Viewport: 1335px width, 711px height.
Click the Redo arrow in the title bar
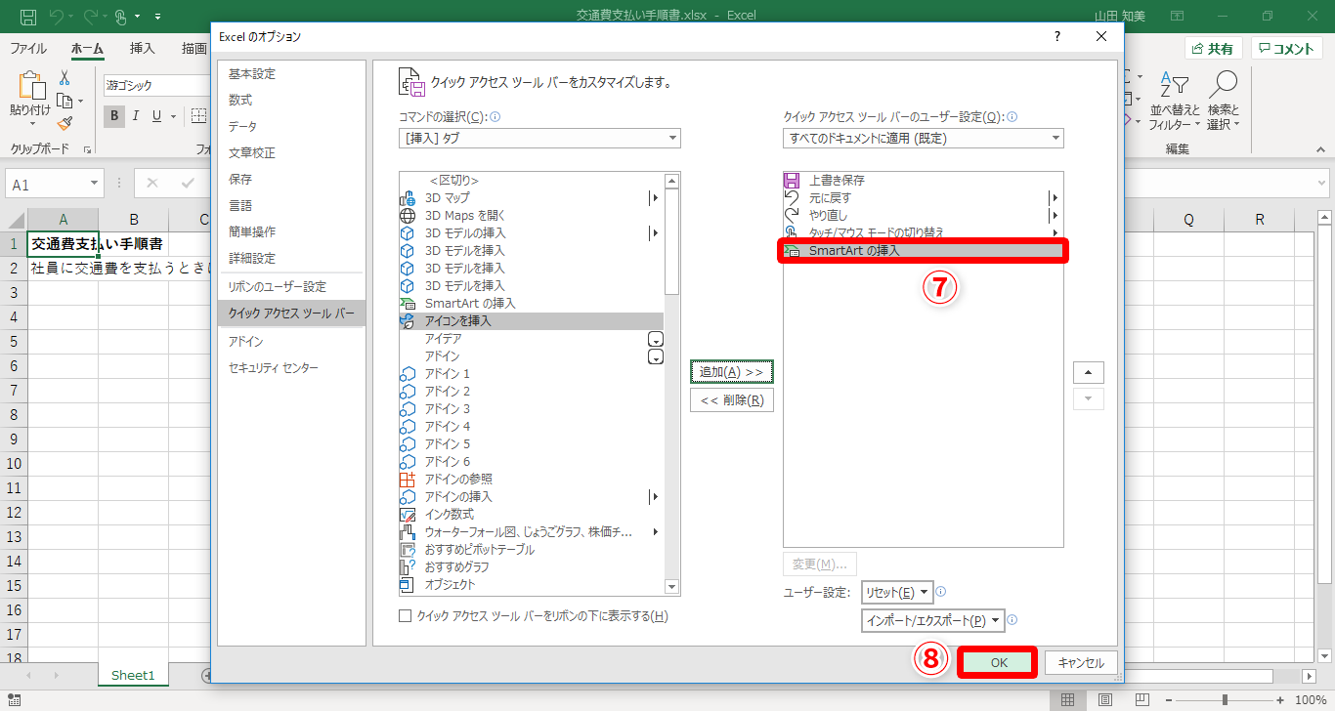pyautogui.click(x=90, y=17)
